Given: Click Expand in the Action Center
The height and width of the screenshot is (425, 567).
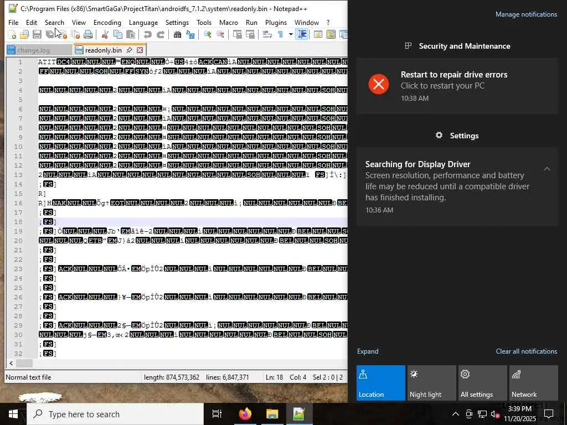Looking at the screenshot, I should click(368, 351).
